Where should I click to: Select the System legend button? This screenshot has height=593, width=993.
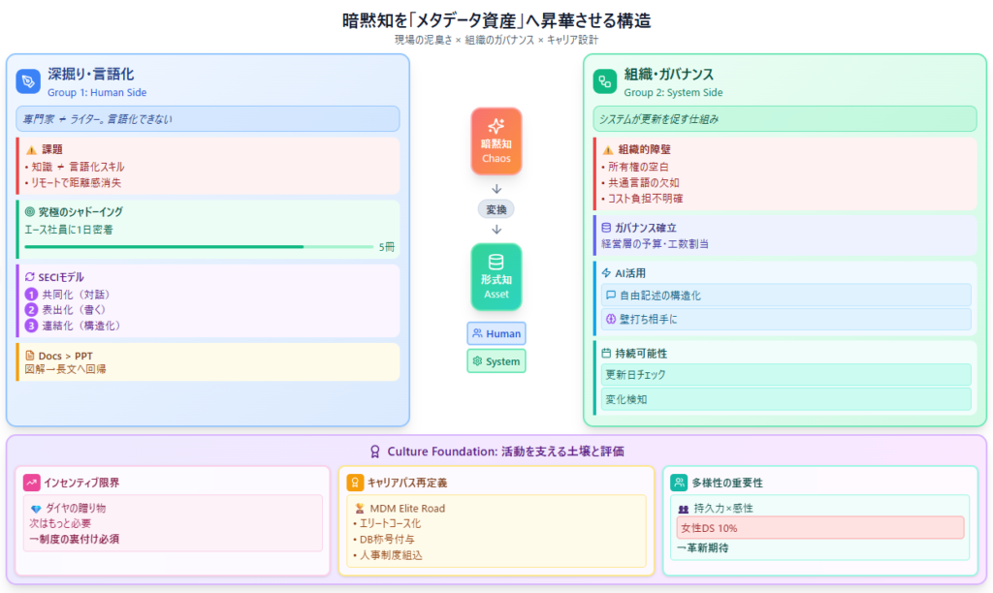(496, 361)
